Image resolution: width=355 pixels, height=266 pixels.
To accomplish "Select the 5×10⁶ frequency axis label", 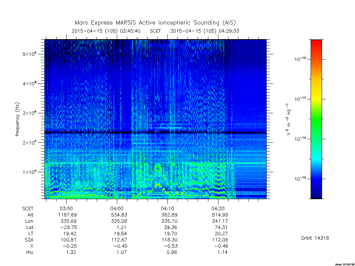I will (x=29, y=54).
